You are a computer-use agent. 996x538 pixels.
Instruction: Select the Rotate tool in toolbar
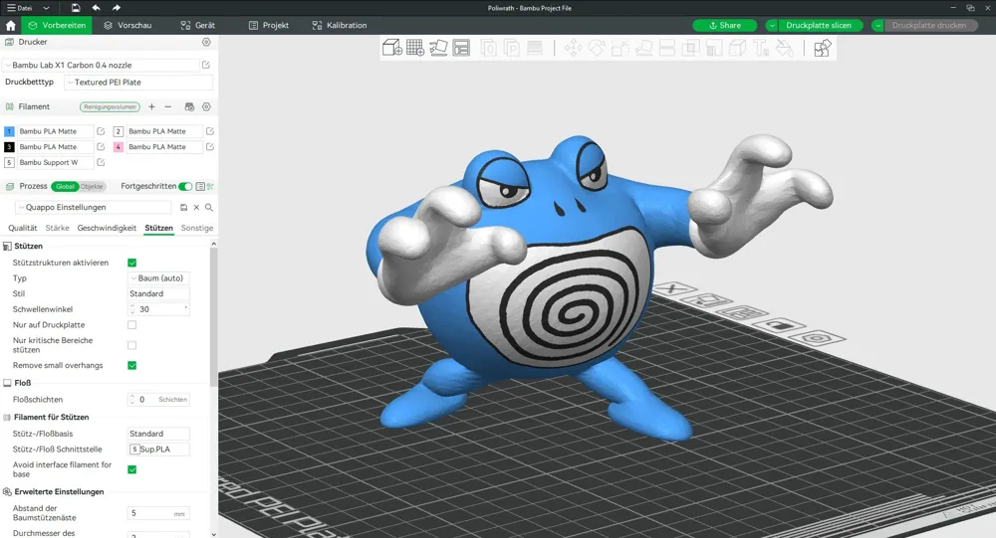597,48
